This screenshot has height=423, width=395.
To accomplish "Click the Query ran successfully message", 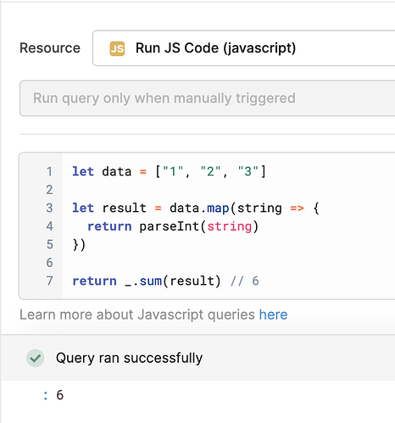I will (129, 358).
